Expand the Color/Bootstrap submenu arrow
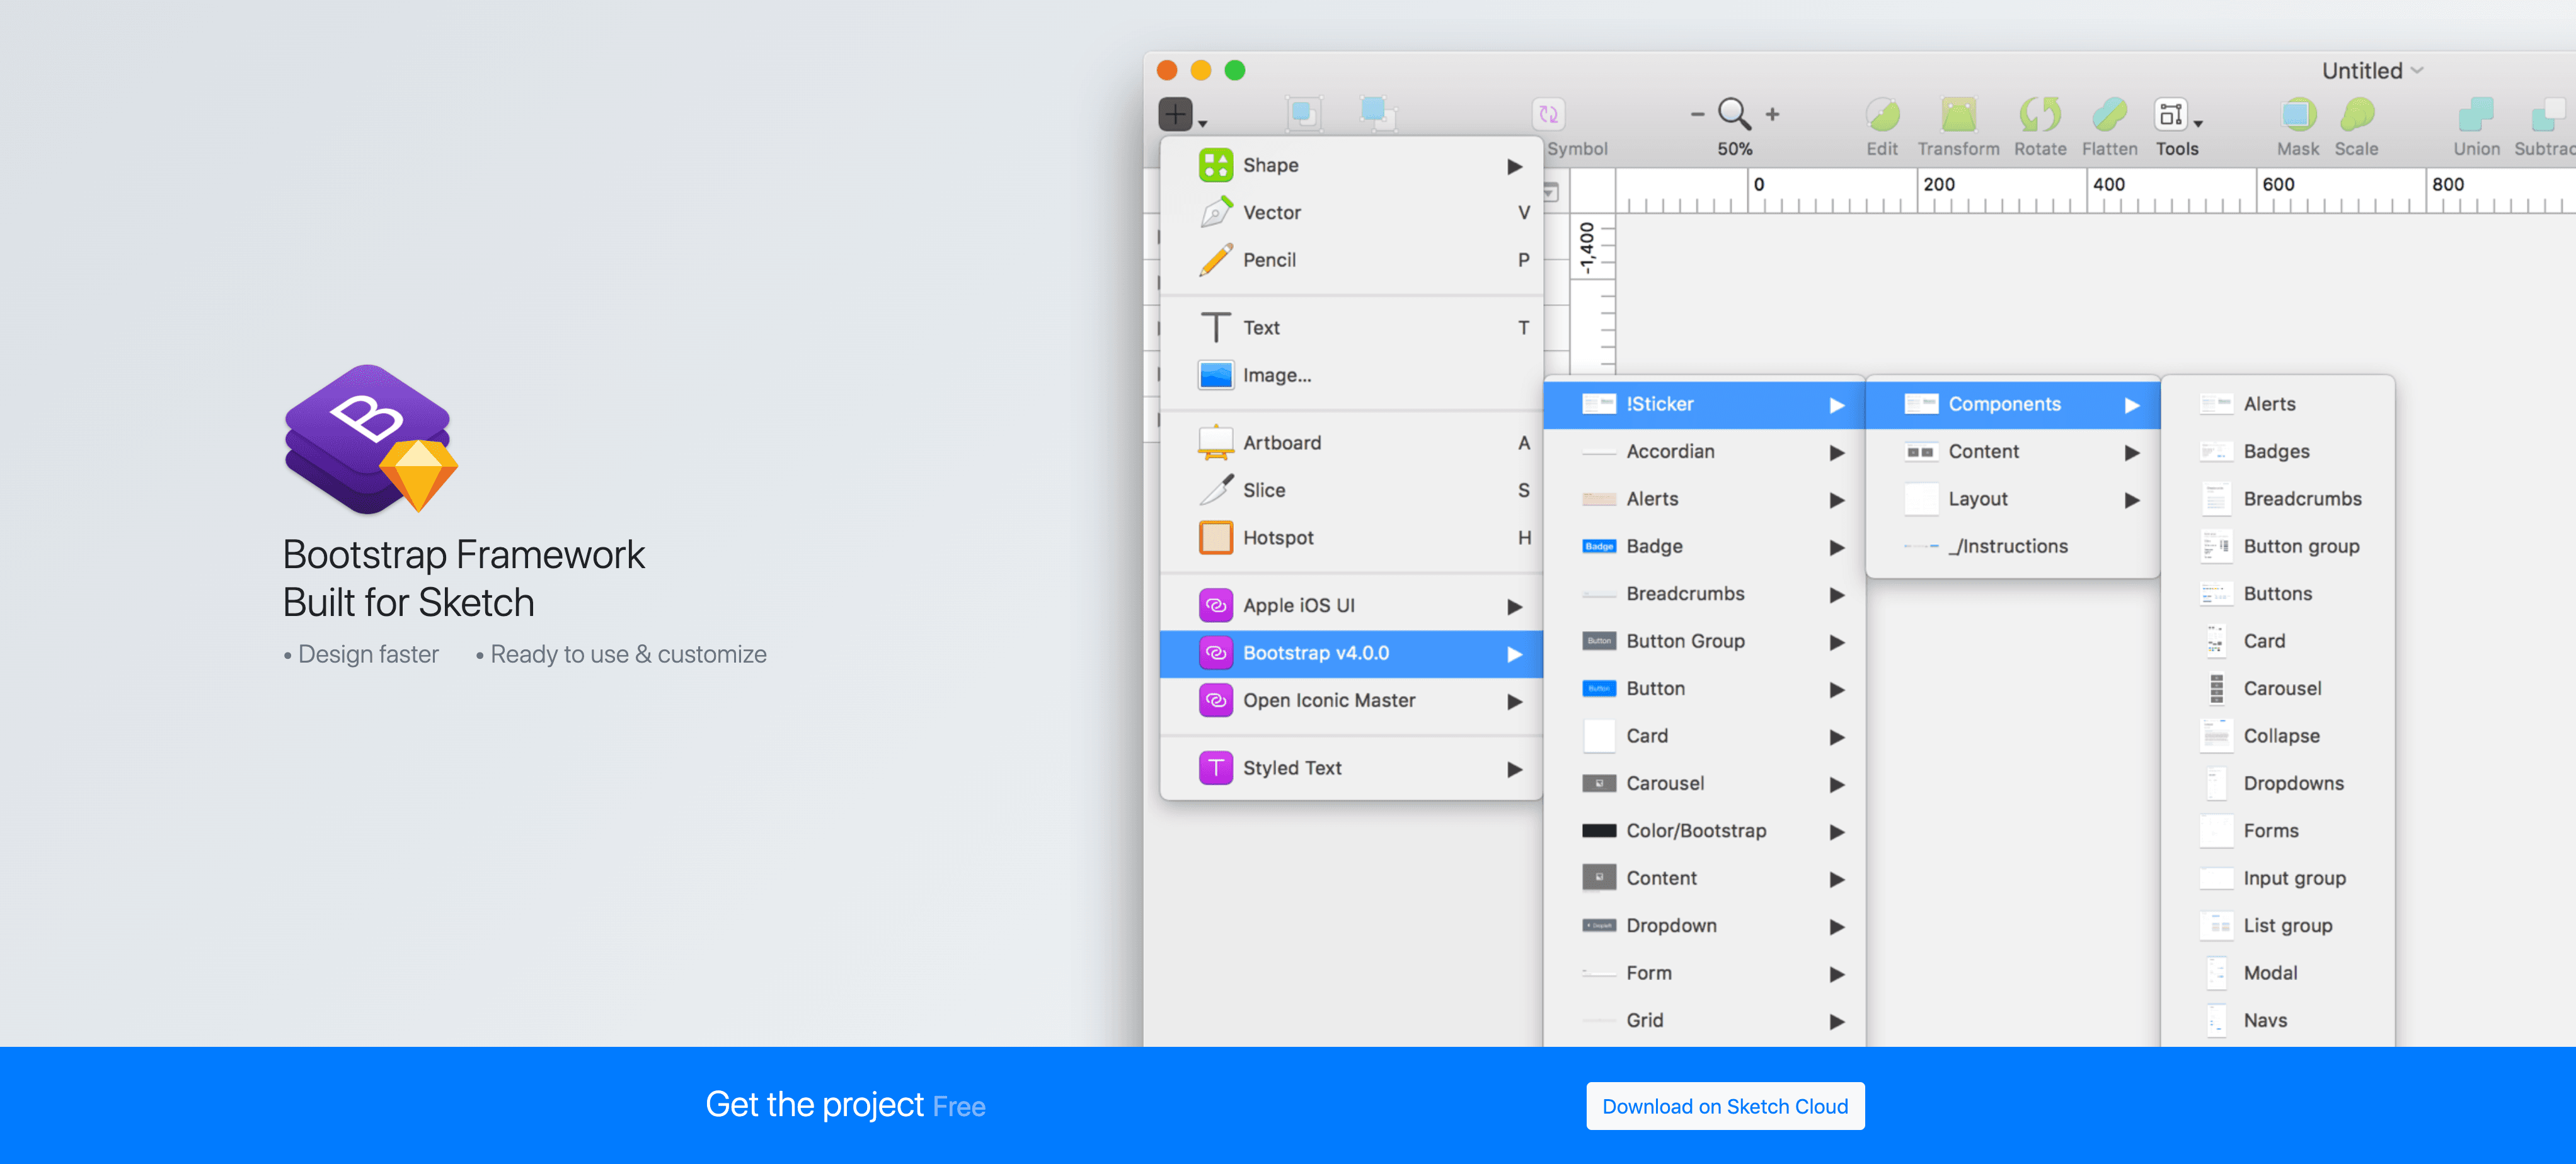The width and height of the screenshot is (2576, 1164). click(1836, 832)
